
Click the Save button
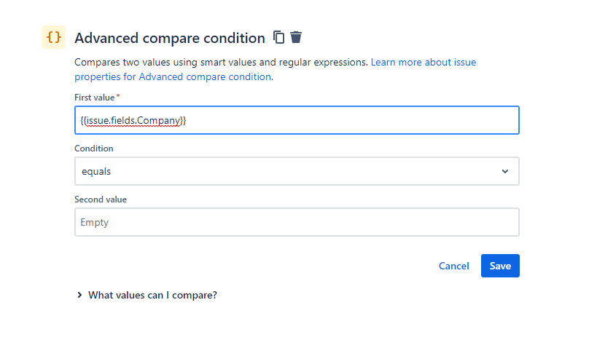click(500, 266)
